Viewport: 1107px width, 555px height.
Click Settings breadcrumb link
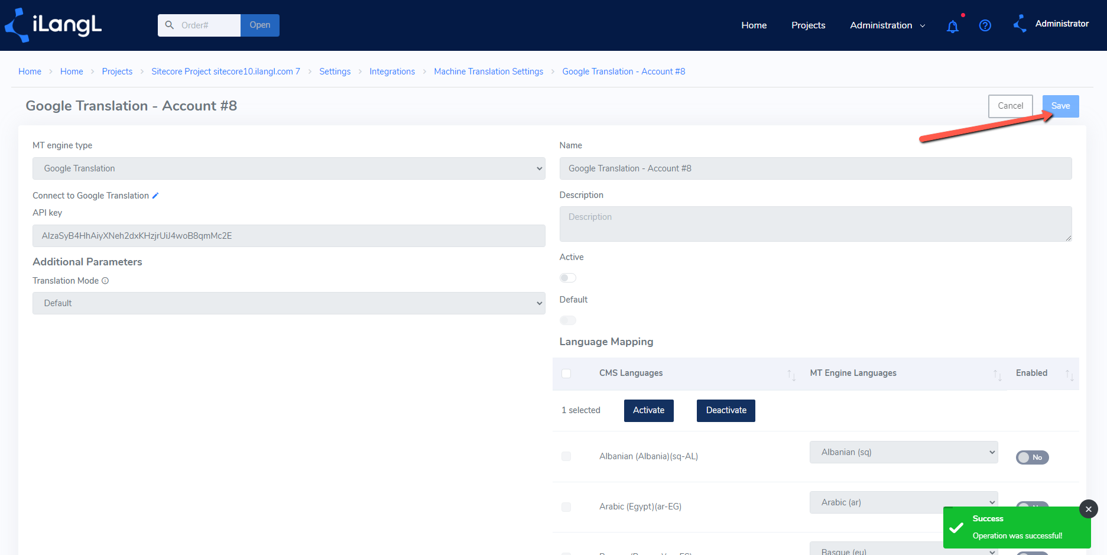point(335,72)
